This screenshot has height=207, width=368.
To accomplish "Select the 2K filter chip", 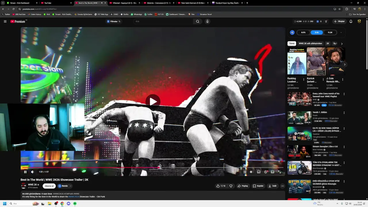I will pyautogui.click(x=328, y=43).
